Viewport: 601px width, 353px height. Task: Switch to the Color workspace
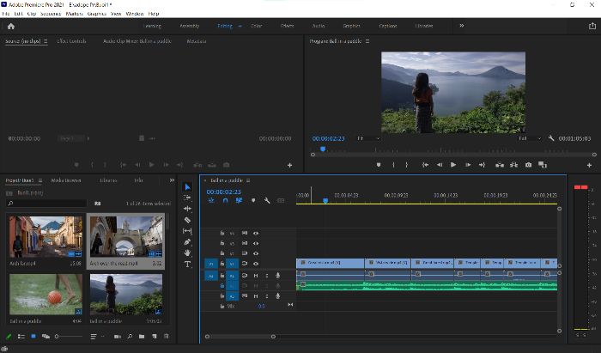coord(257,26)
